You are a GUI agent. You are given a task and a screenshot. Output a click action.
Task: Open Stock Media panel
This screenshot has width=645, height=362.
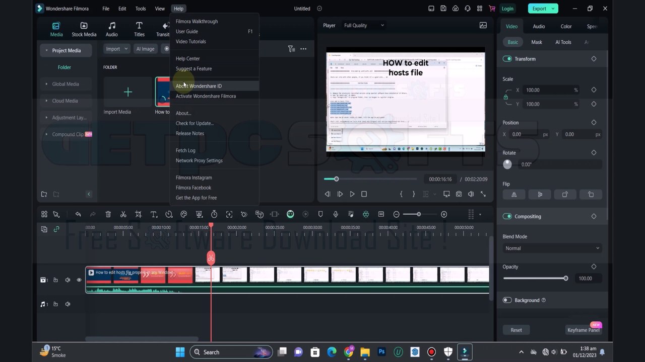(84, 30)
